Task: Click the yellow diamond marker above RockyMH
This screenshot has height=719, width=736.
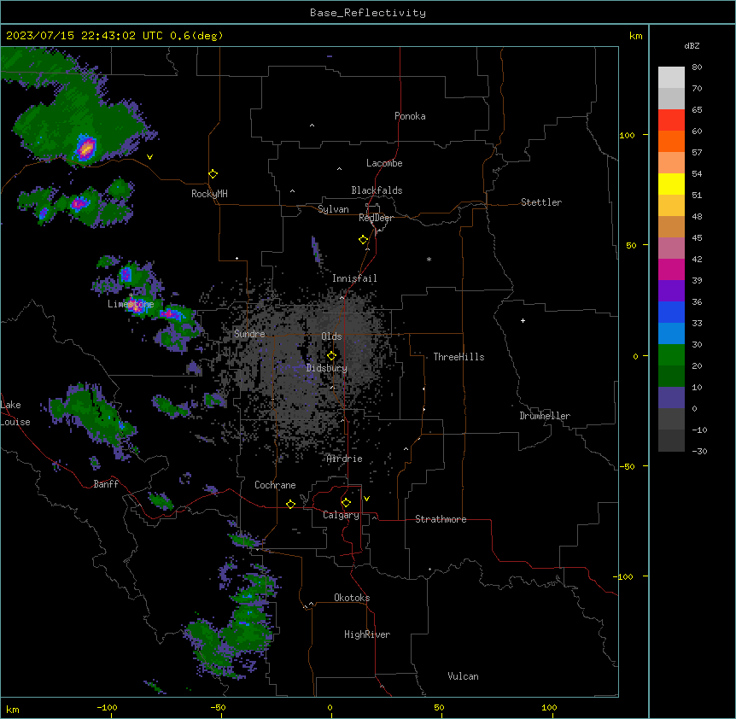Action: pos(213,174)
